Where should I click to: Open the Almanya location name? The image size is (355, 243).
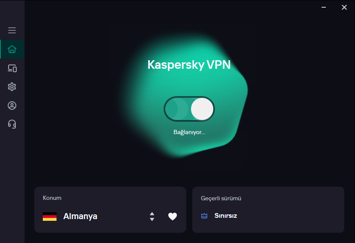click(x=80, y=217)
